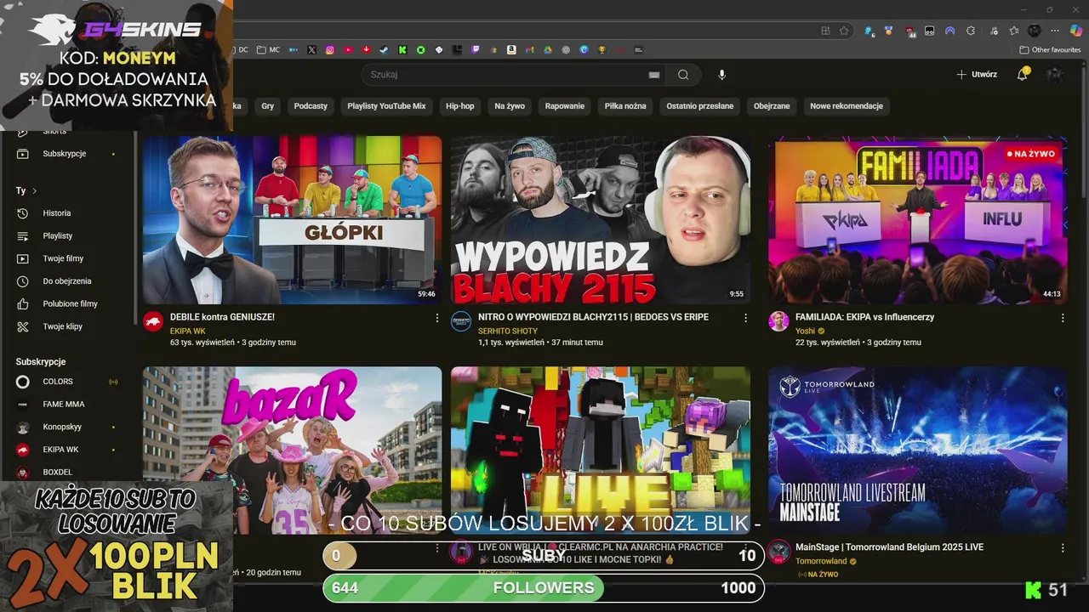Click the voice search microphone icon
Screen dimensions: 1089x612
(721, 75)
